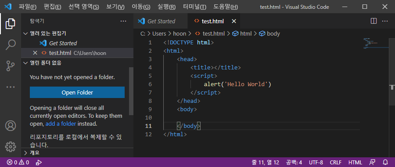Open the 이동(G) menu
This screenshot has height=167, width=395.
(141, 7)
